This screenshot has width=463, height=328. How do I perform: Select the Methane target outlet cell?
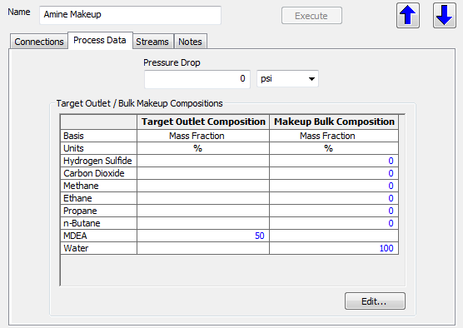(203, 186)
